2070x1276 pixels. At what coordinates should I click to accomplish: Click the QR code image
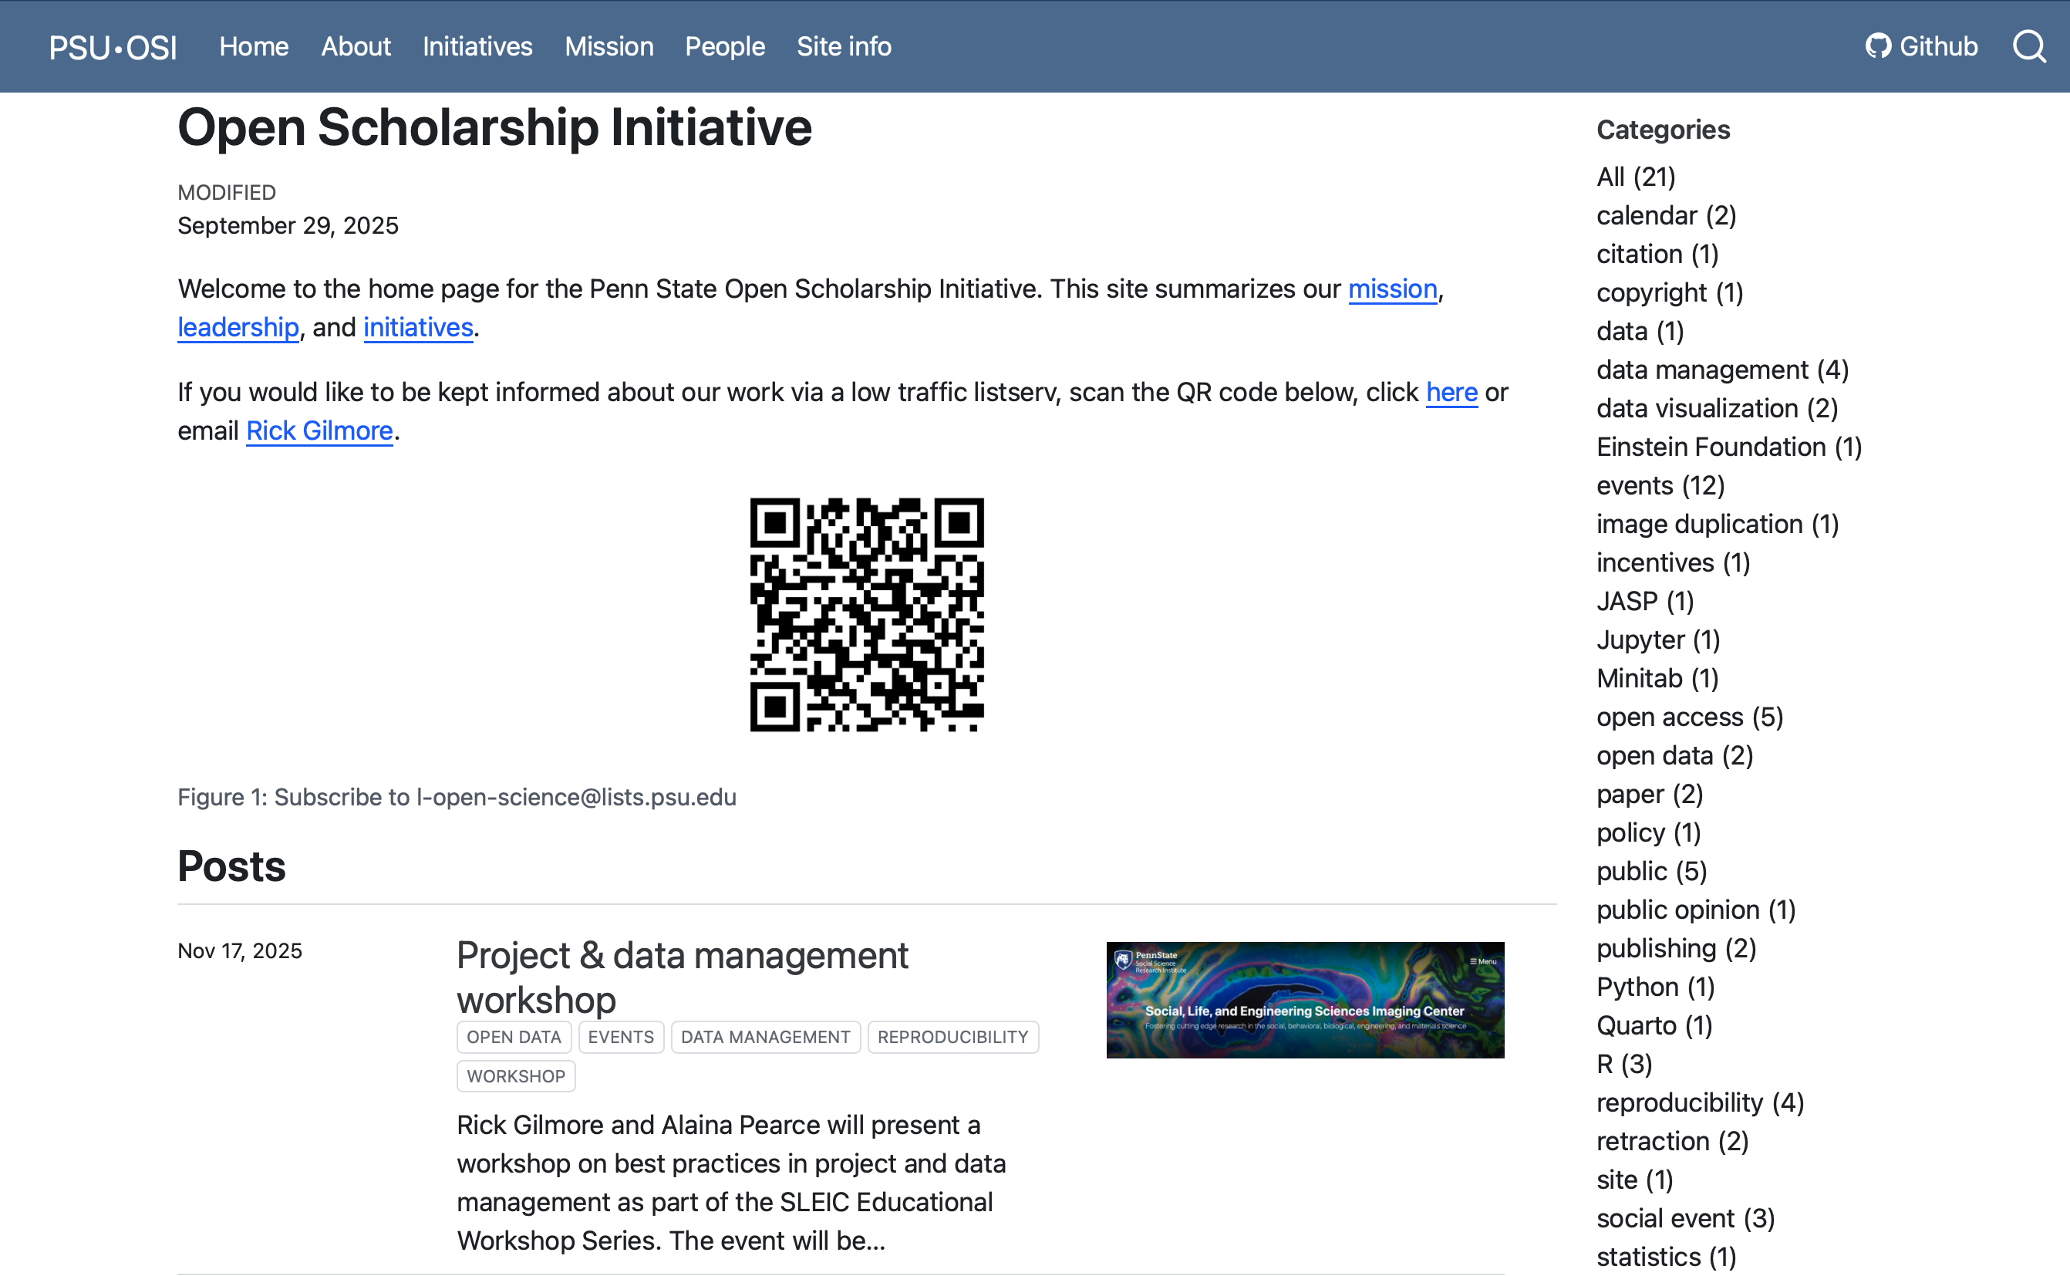866,614
